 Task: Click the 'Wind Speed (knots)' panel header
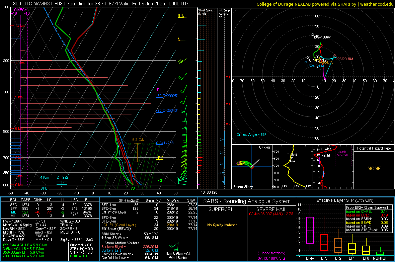click(206, 12)
